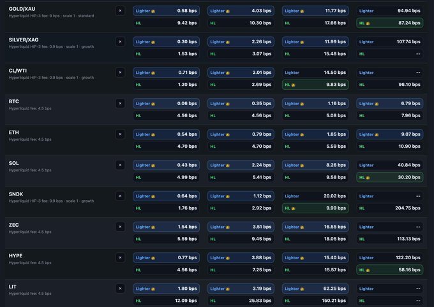434x307 pixels.
Task: Click SNDK Lighter 20.02 bps cell
Action: 315,196
